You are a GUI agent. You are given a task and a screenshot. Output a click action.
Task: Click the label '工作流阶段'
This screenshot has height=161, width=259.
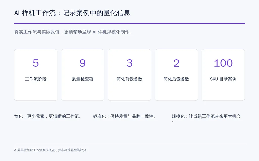36,79
